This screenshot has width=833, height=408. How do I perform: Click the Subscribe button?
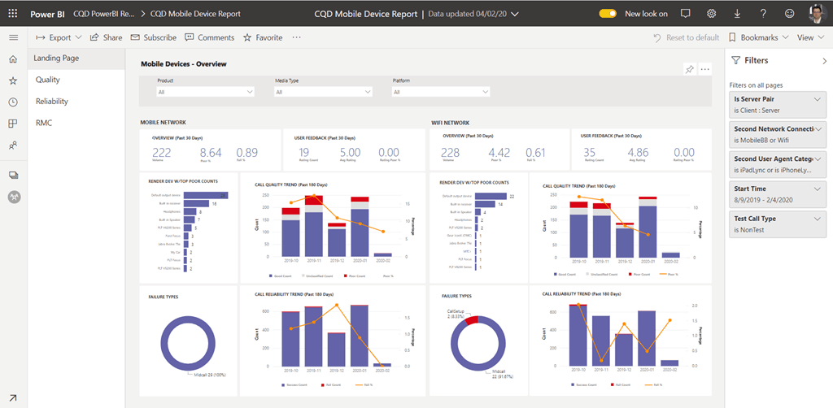(153, 37)
